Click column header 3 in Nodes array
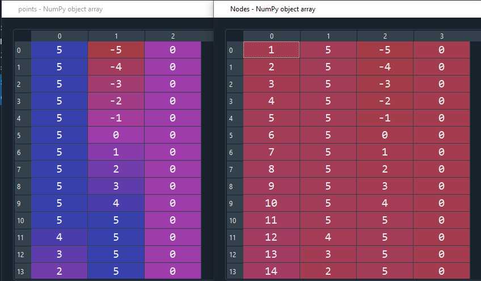 pos(442,36)
